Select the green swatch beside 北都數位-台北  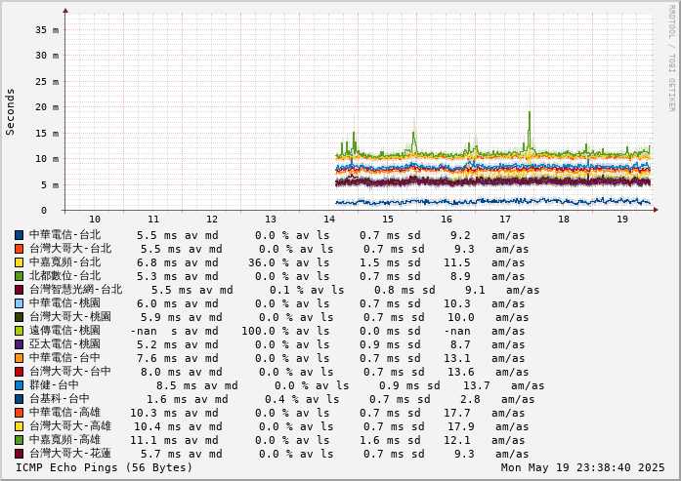pos(20,276)
